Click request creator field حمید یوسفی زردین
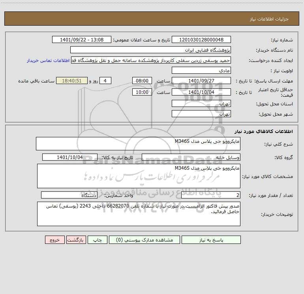The height and width of the screenshot is (294, 304). pos(151,60)
